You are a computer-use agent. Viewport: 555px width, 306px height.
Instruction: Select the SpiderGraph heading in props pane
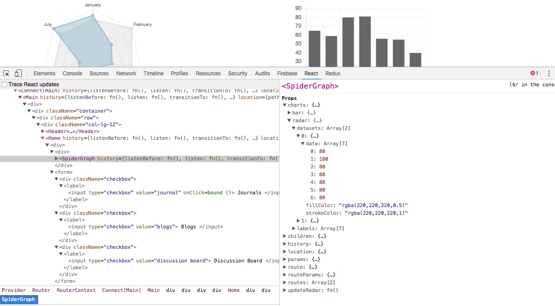[310, 86]
